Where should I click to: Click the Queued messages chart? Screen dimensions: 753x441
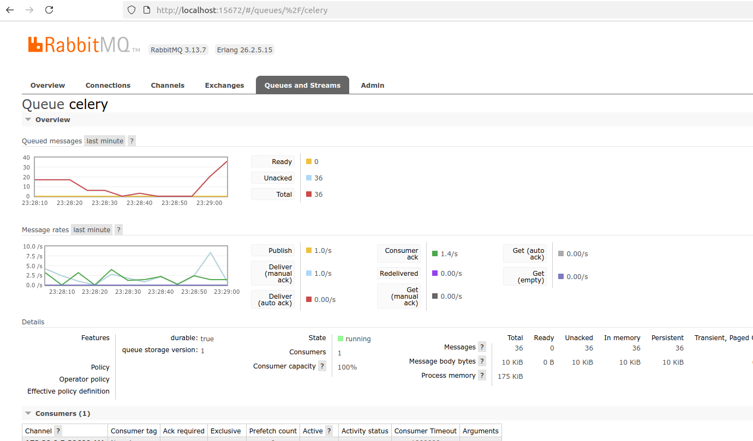131,177
